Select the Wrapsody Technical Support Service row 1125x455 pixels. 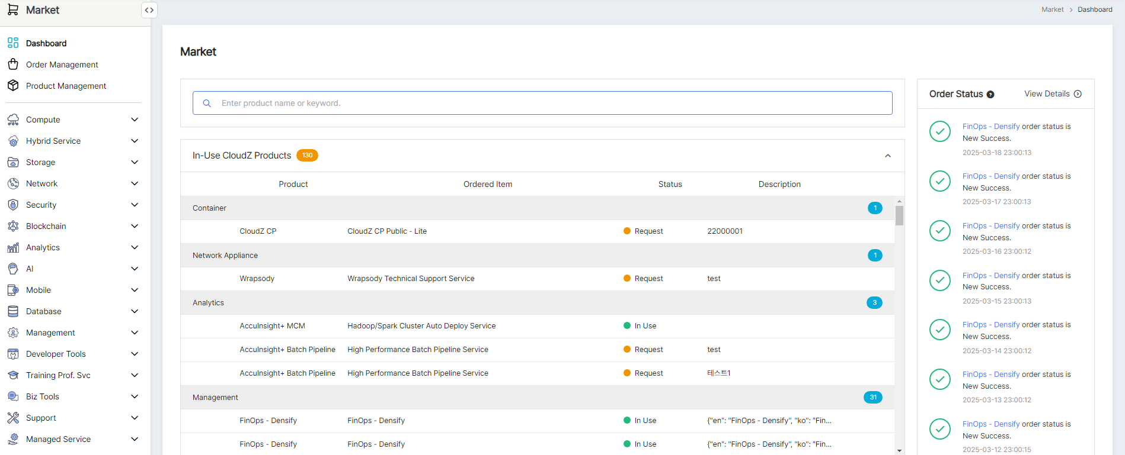coord(538,279)
